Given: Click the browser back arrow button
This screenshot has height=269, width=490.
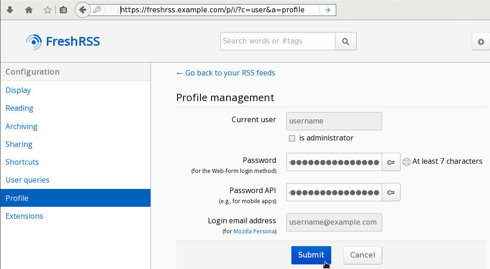Looking at the screenshot, I should pyautogui.click(x=83, y=10).
